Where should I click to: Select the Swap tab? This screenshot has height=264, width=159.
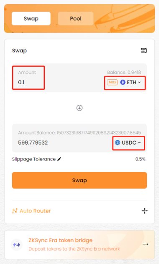point(31,18)
